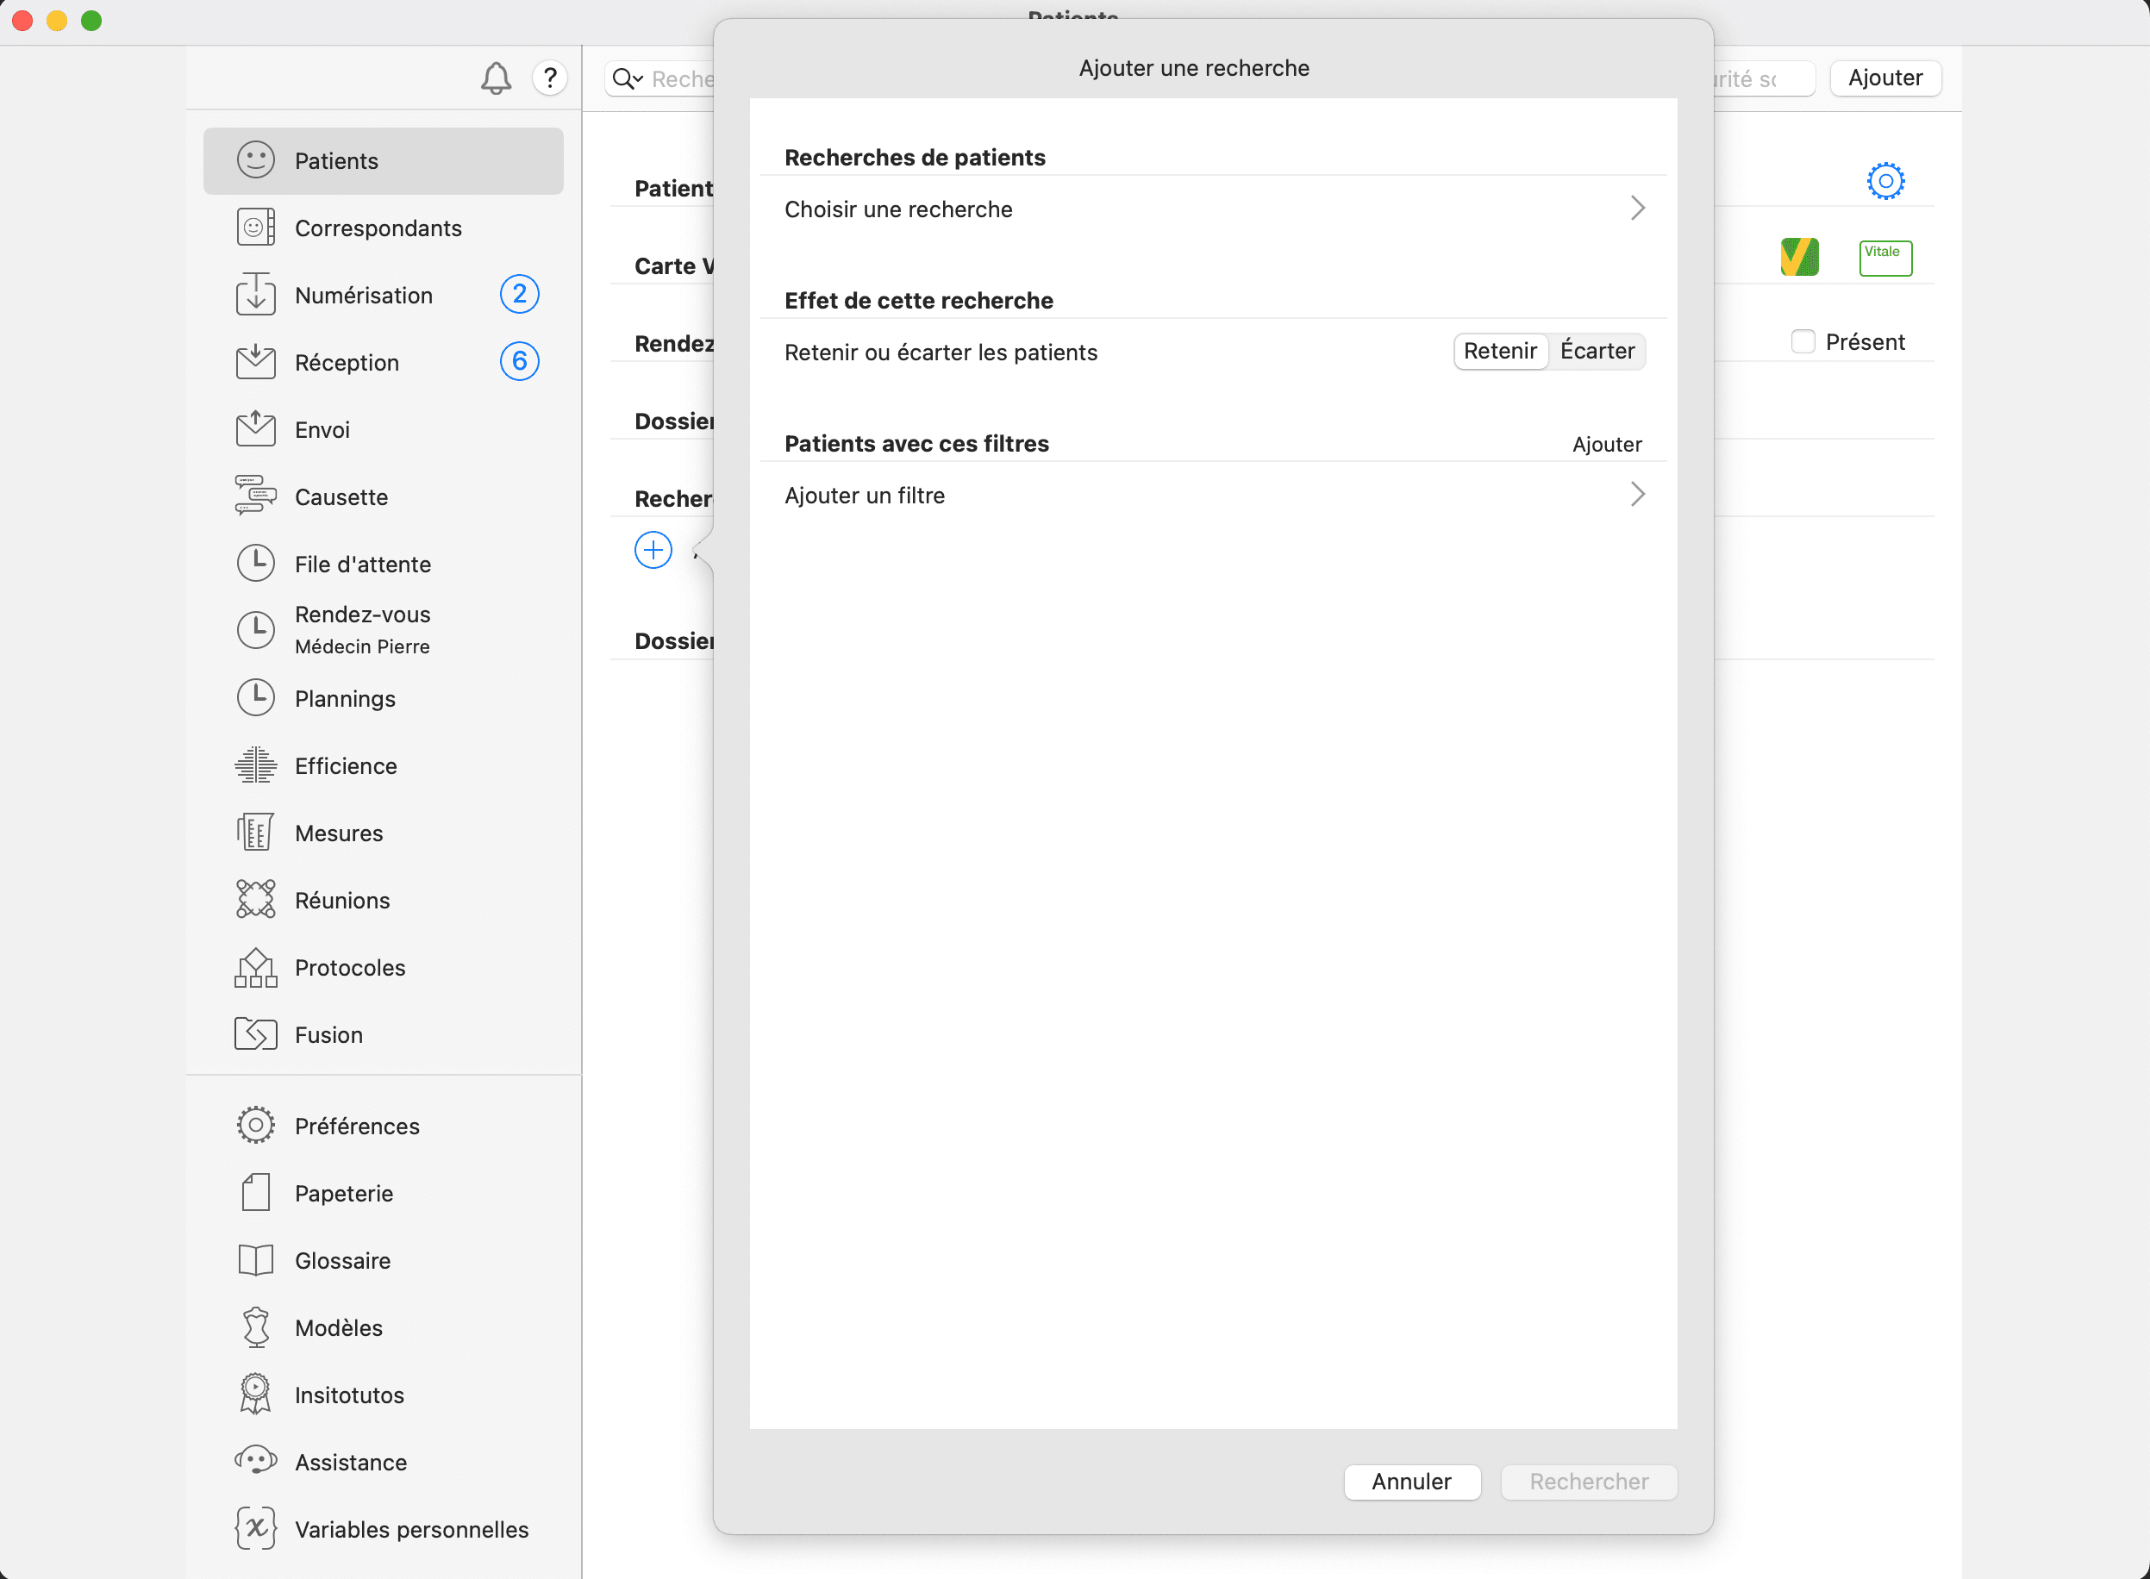
Task: Go to Préférences in the sidebar
Action: 357,1126
